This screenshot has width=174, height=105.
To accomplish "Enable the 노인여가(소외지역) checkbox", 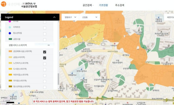I will pos(45,64).
